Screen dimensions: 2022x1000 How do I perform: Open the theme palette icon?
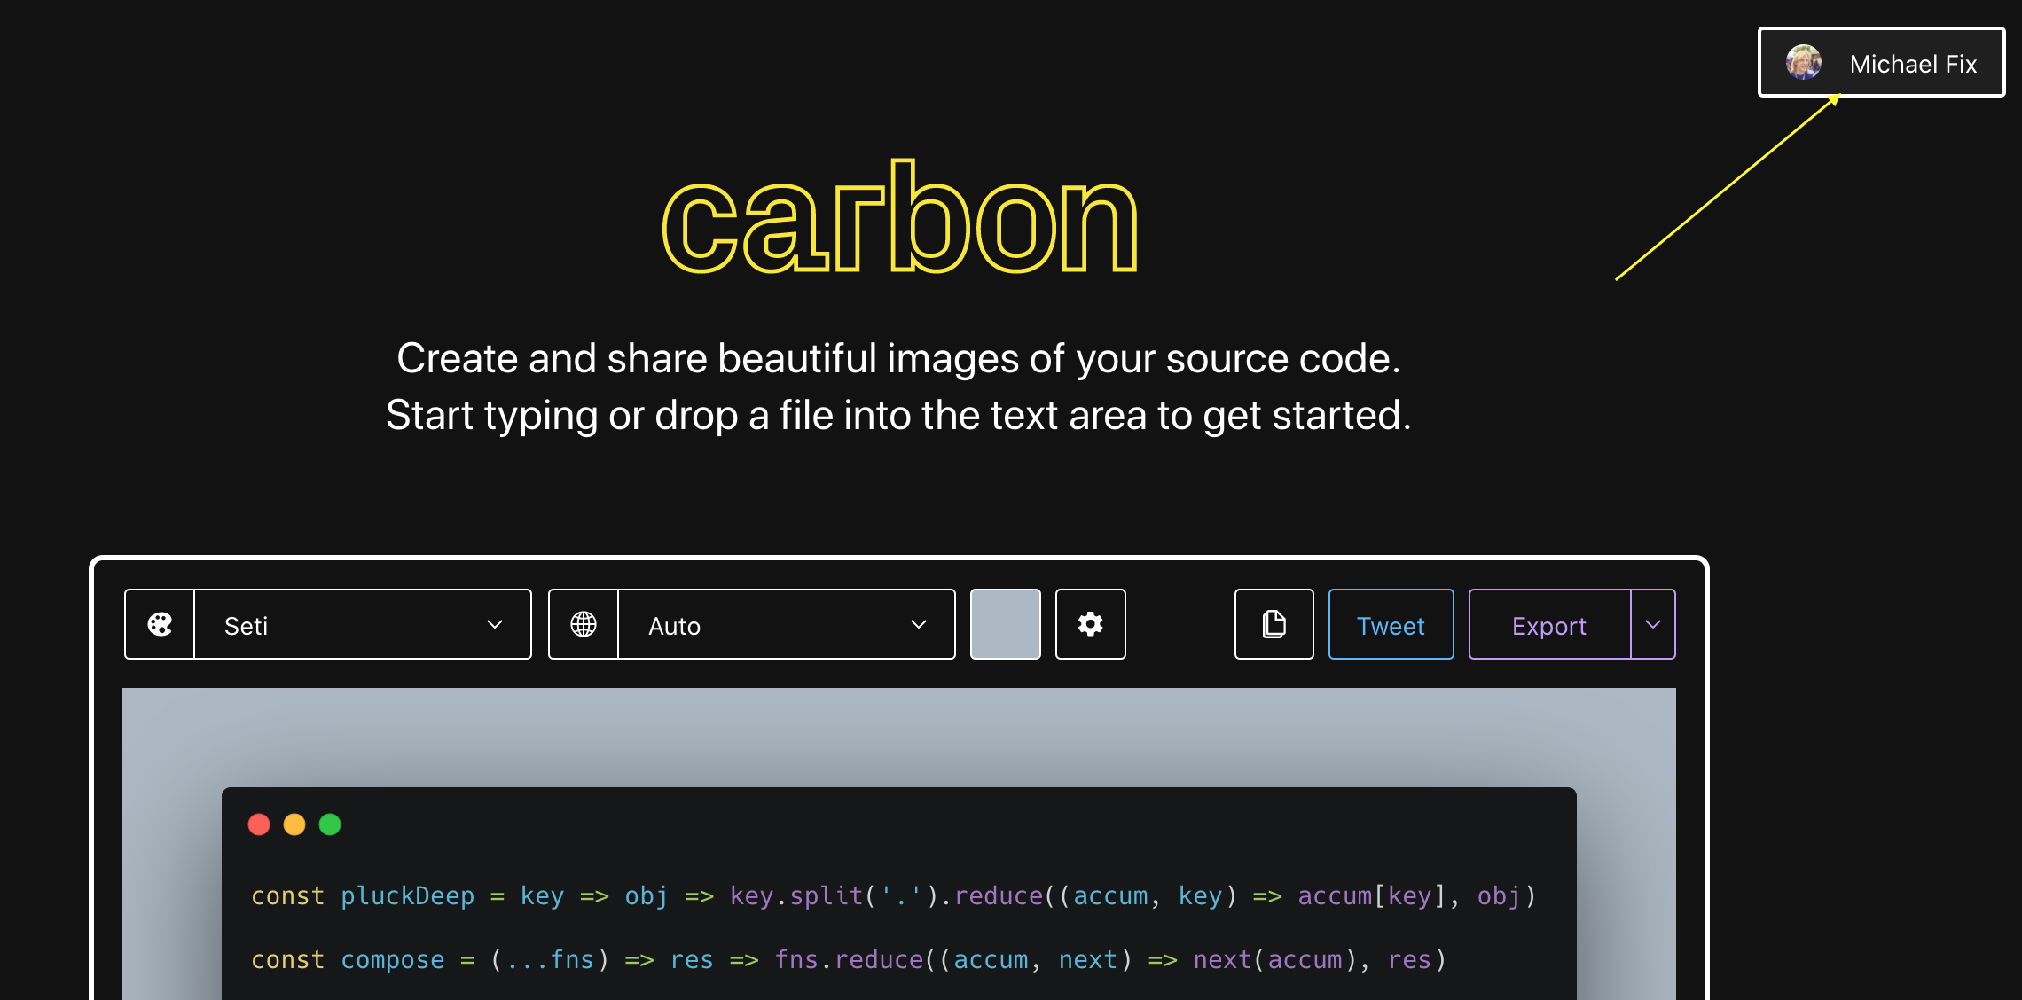[x=160, y=624]
